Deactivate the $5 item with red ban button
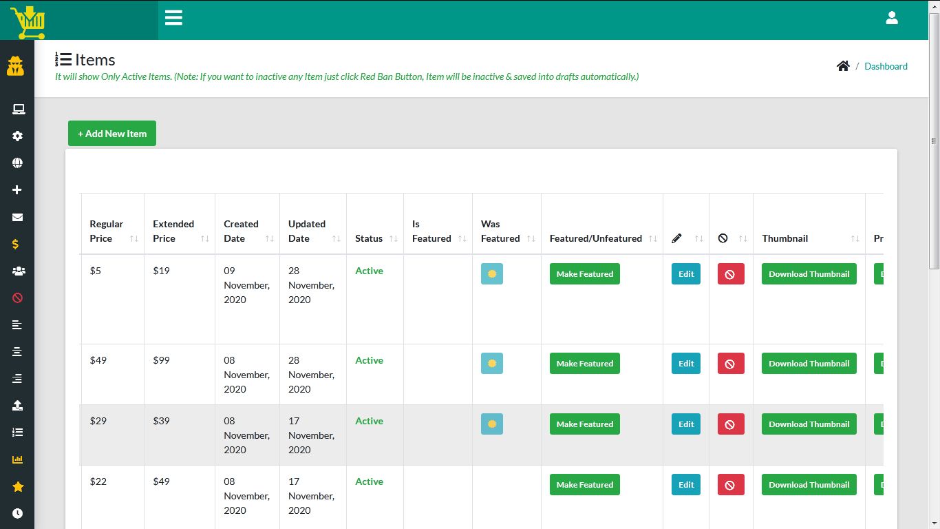 click(730, 274)
